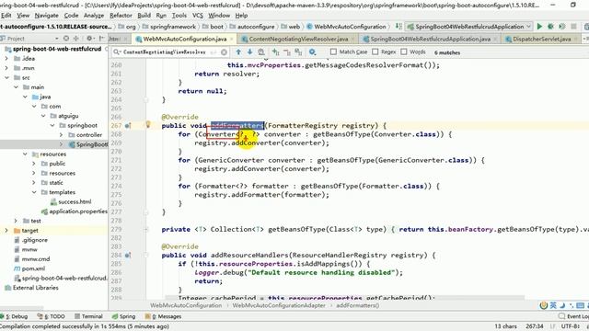Open the Analyze menu
Image resolution: width=589 pixels, height=331 pixels.
click(x=94, y=16)
